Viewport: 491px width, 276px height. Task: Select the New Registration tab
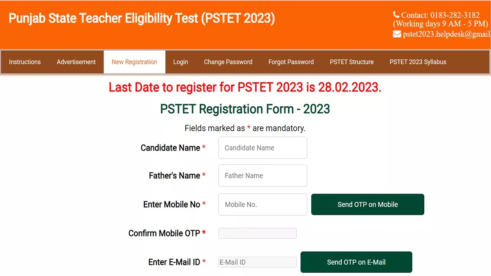[134, 62]
